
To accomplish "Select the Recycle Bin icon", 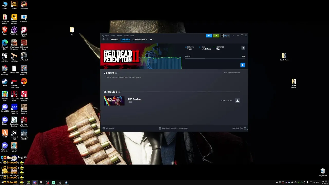I will click(x=323, y=172).
